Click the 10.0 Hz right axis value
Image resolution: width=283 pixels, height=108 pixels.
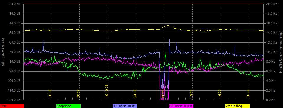pos(272,52)
